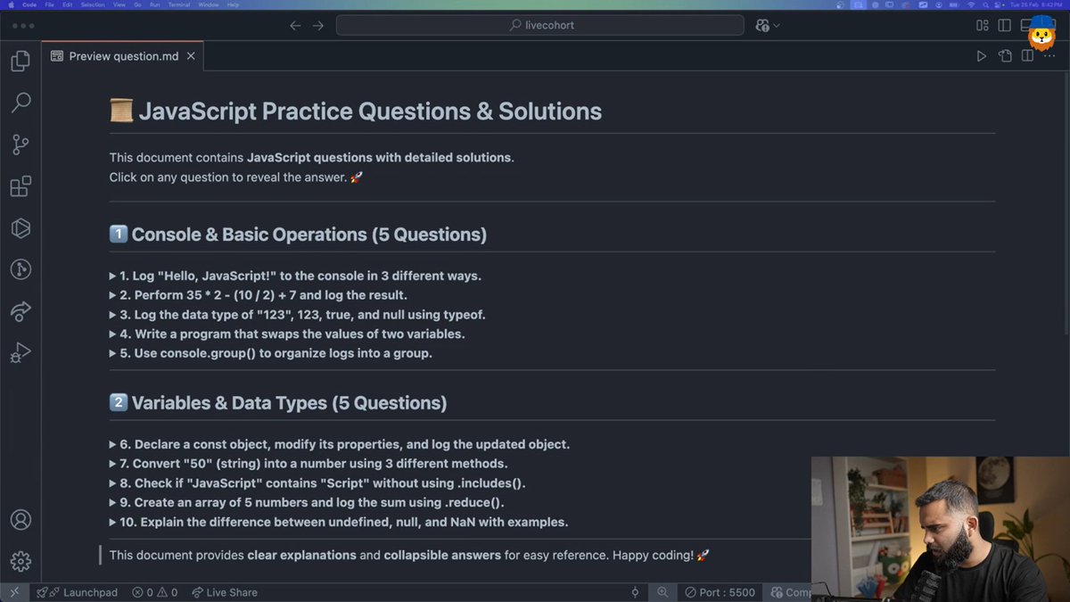
Task: Open the Selection menu in menu bar
Action: (x=93, y=4)
